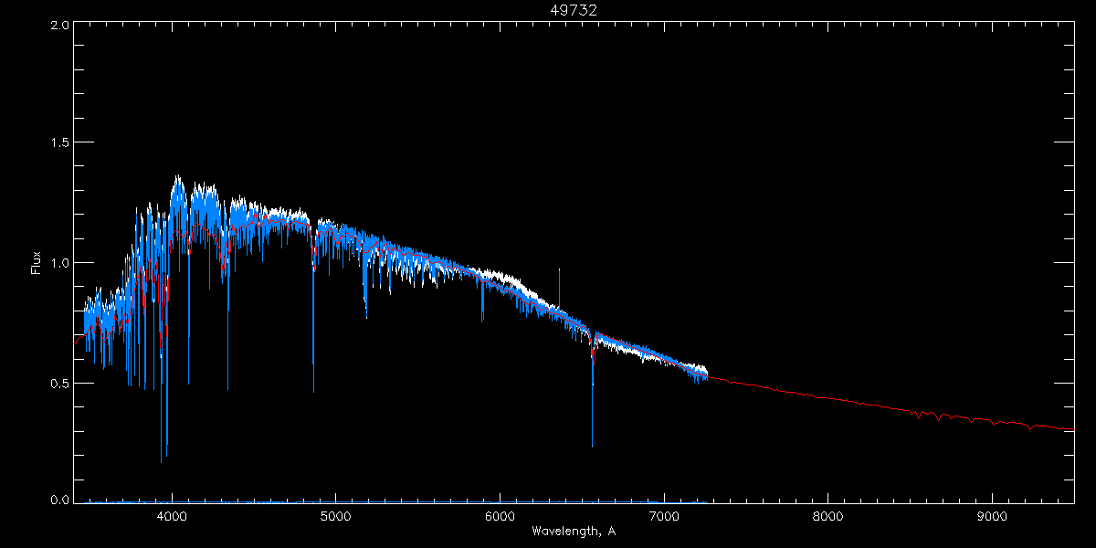Image resolution: width=1096 pixels, height=548 pixels.
Task: Click the 1.0 flux tick label
Action: 58,263
